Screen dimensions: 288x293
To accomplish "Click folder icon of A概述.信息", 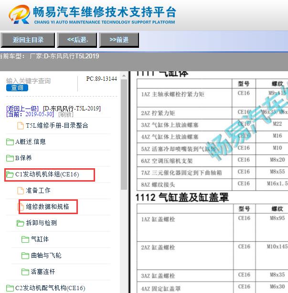I will click(10, 142).
